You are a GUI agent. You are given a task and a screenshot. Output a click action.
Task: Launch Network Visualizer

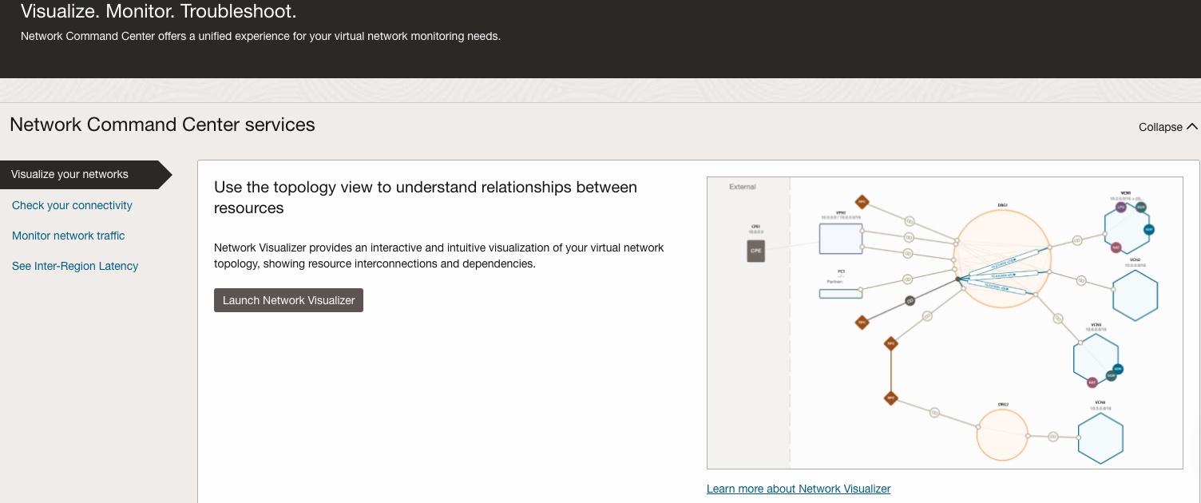point(288,300)
